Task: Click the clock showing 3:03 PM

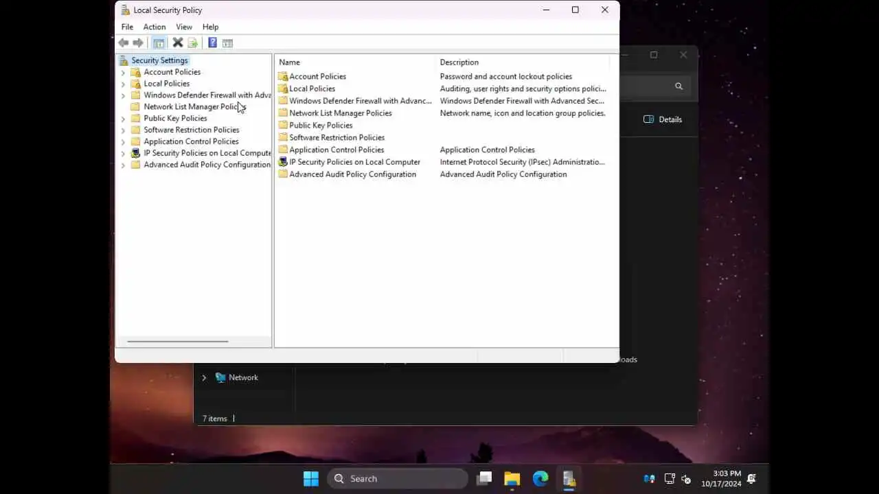Action: coord(727,473)
